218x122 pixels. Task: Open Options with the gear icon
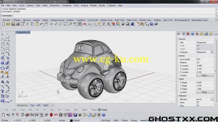coord(142,24)
